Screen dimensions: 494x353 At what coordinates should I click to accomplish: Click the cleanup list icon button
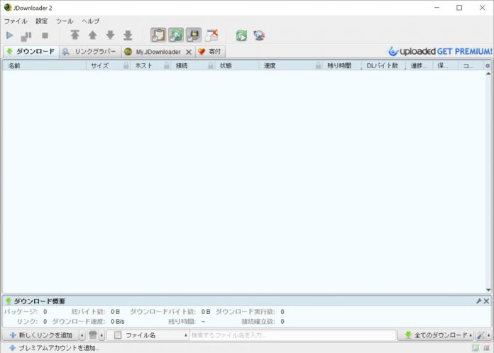93,335
